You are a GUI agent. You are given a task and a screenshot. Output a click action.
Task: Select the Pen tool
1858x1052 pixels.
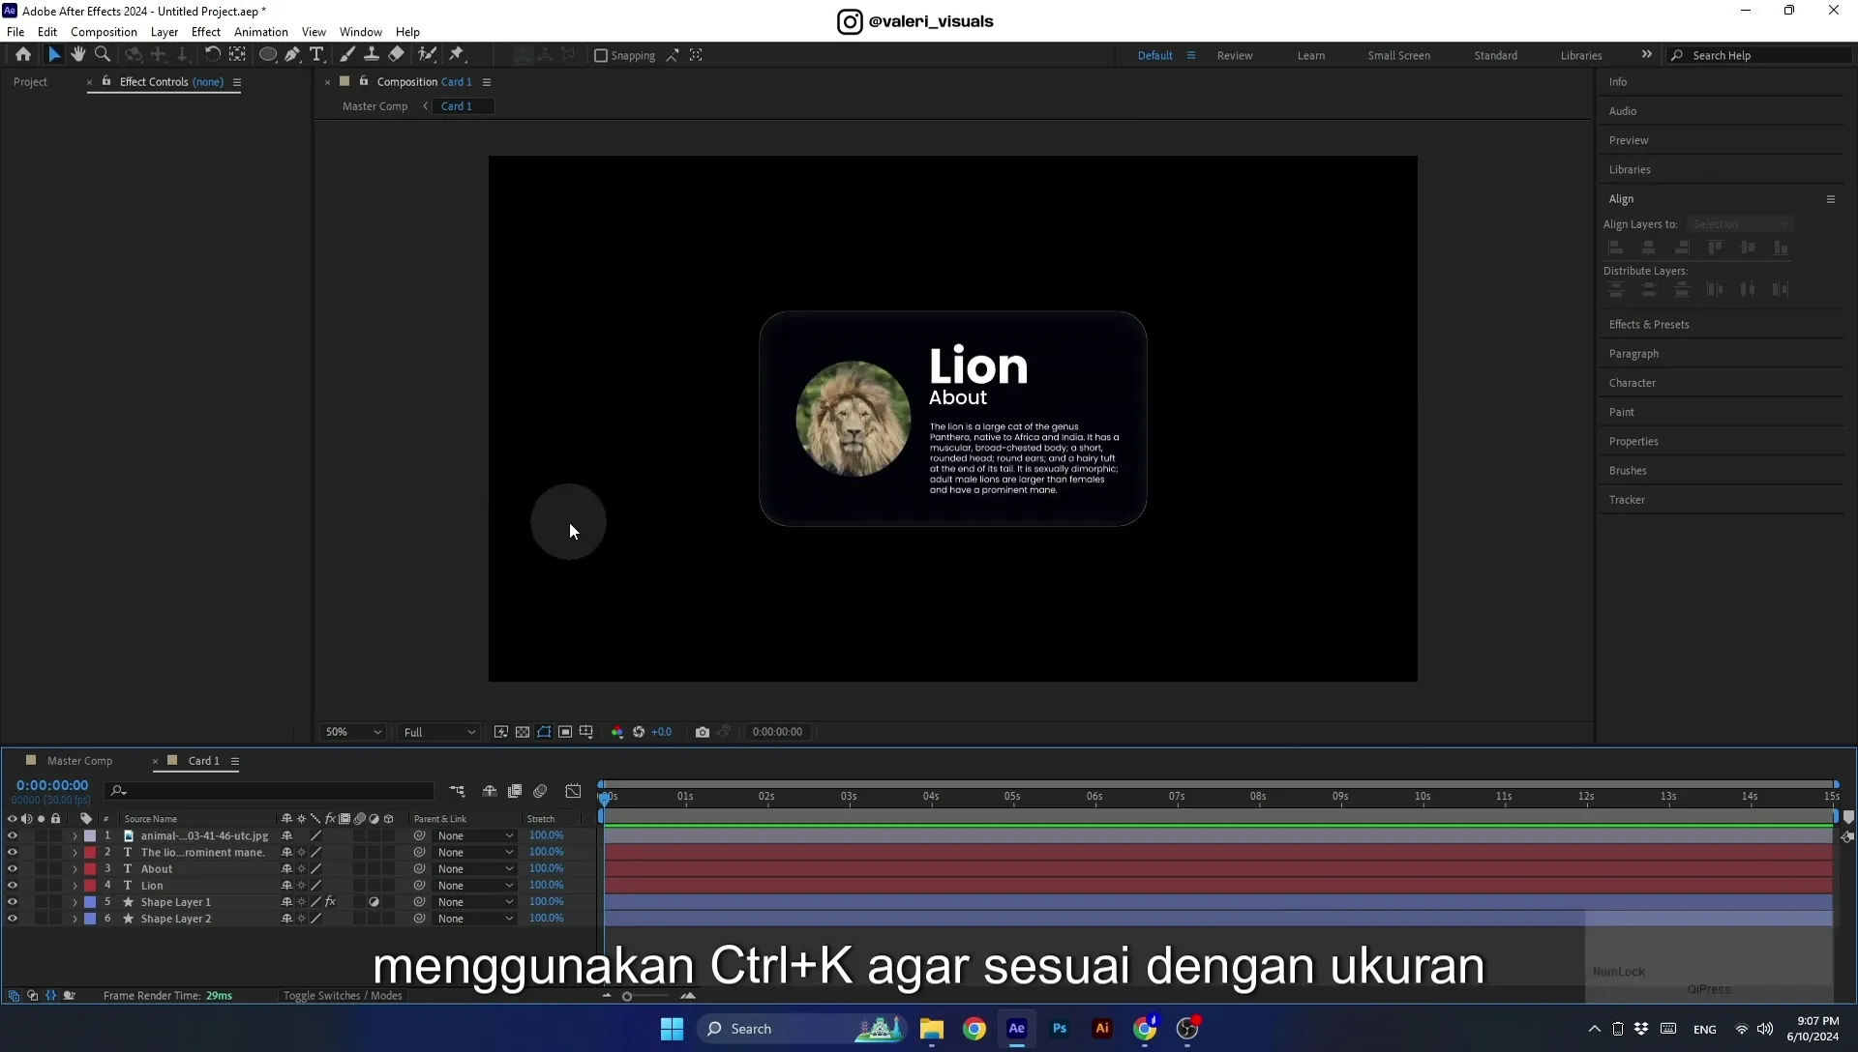point(292,55)
